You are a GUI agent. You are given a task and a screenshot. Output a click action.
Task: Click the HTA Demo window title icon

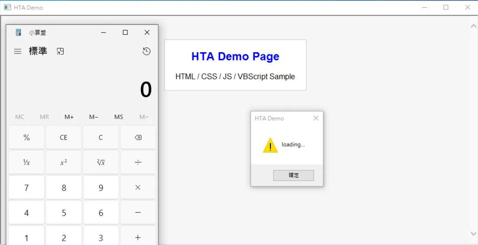(x=8, y=8)
